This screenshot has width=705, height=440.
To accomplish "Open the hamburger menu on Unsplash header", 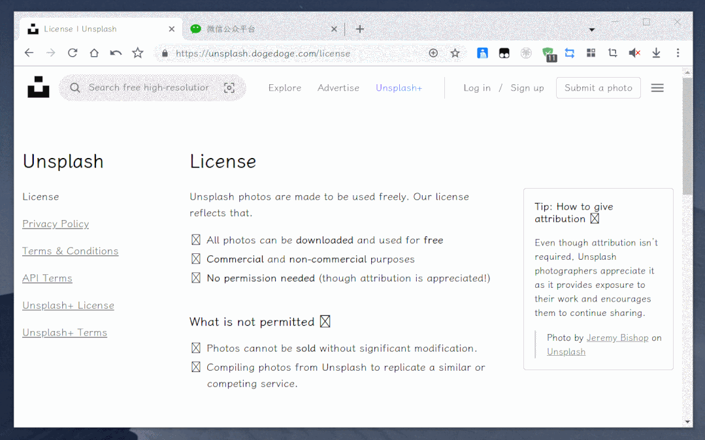I will [x=657, y=87].
